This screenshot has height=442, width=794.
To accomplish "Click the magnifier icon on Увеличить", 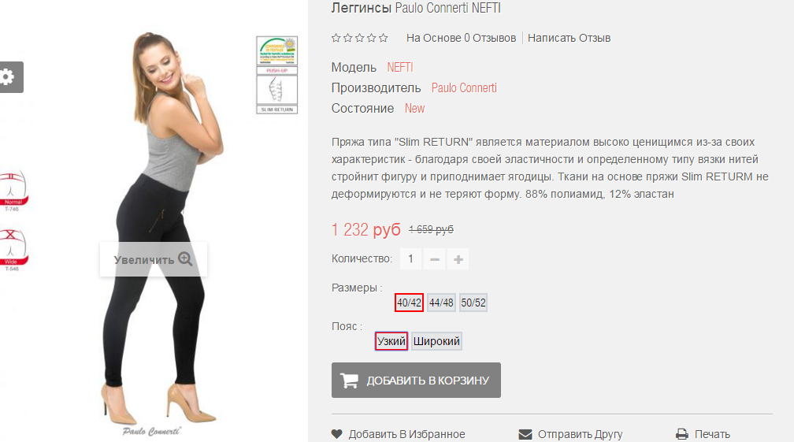I will pos(185,259).
